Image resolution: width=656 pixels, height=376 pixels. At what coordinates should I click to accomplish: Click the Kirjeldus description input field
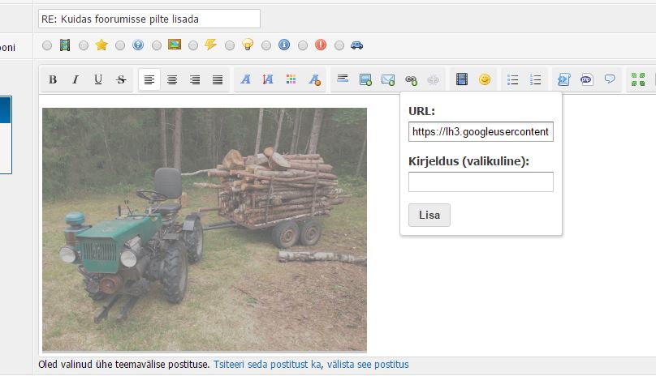click(x=481, y=182)
